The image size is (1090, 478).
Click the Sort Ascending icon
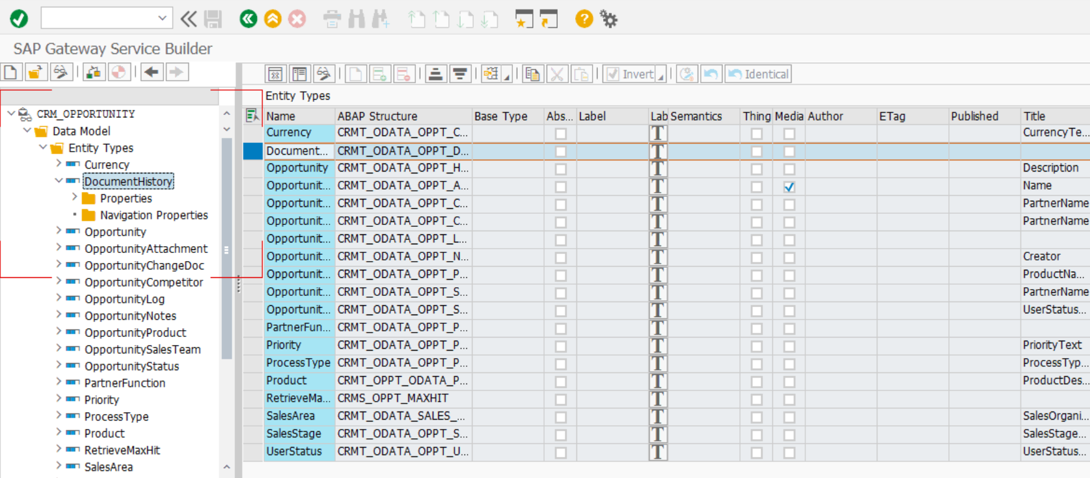(436, 75)
